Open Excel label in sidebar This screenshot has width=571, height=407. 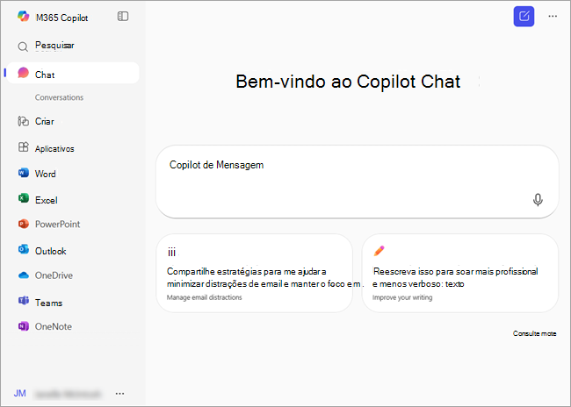47,200
